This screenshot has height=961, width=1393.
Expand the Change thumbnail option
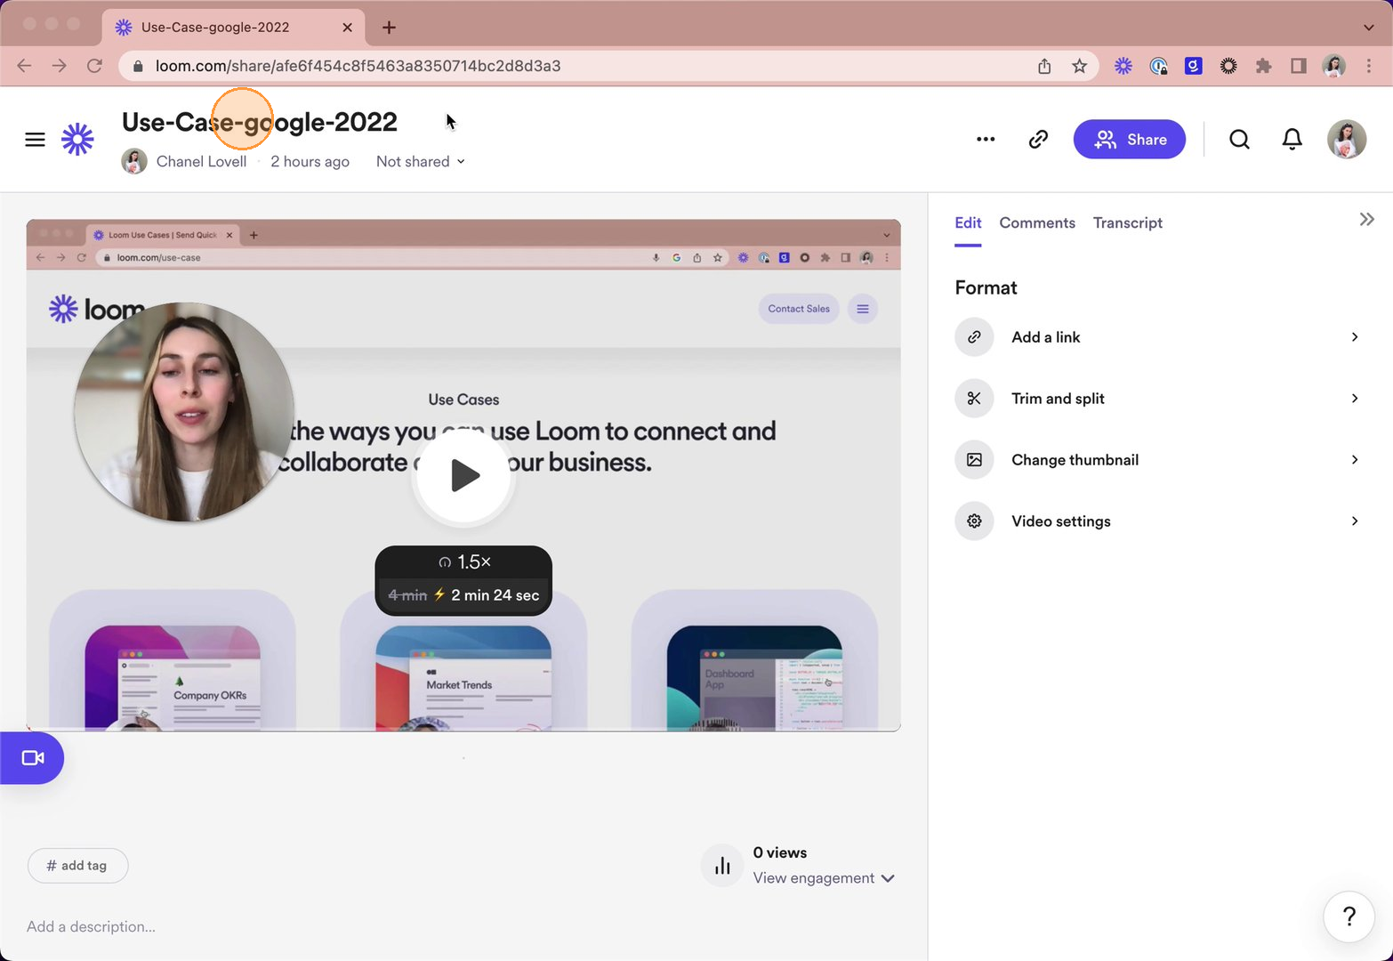pos(1158,460)
